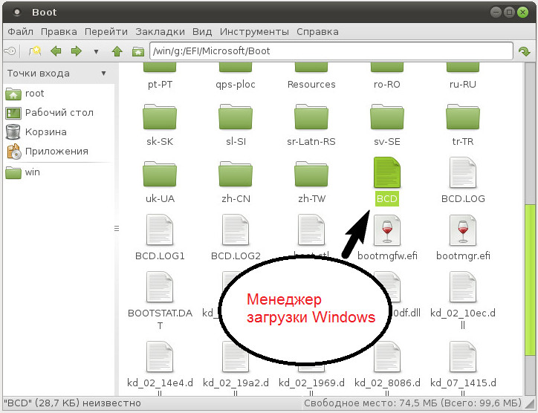
Task: Select the uk-UA folder icon
Action: pos(160,174)
